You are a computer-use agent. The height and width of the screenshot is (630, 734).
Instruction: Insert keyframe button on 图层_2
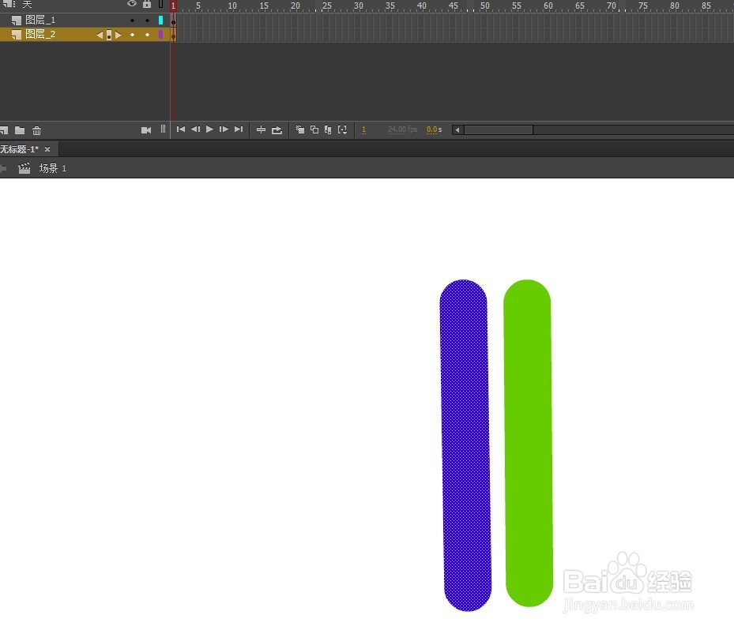pos(108,35)
